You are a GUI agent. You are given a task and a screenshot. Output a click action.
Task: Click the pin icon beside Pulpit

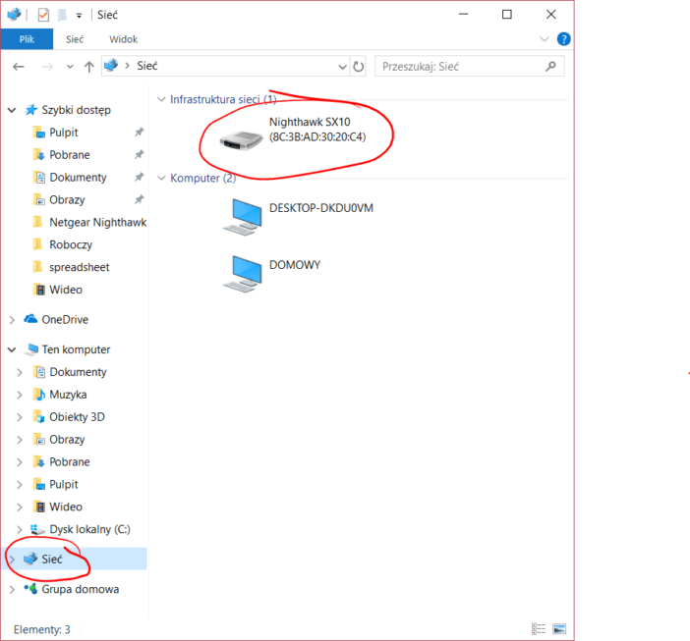click(x=139, y=132)
